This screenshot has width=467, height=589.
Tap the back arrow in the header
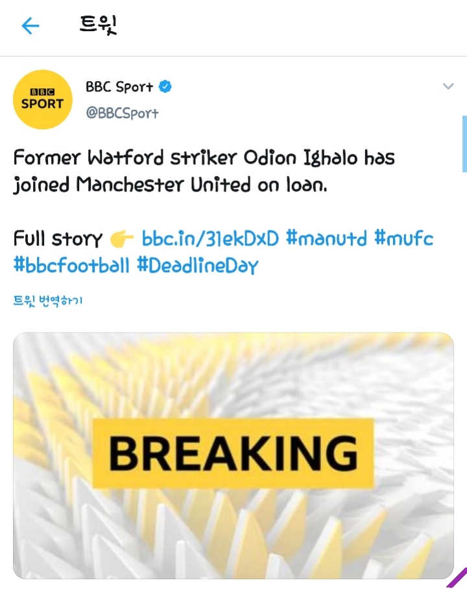pos(30,25)
